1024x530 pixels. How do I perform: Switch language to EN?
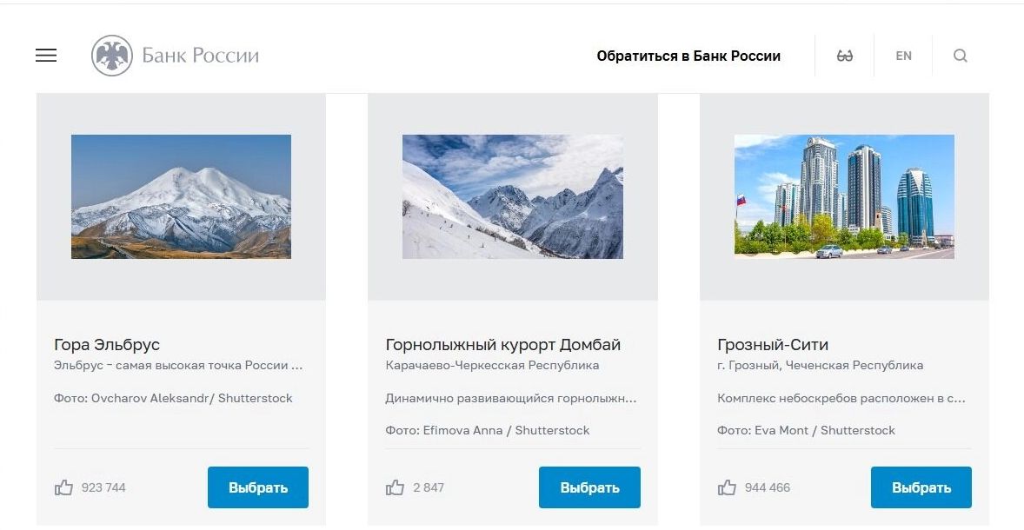click(x=903, y=56)
